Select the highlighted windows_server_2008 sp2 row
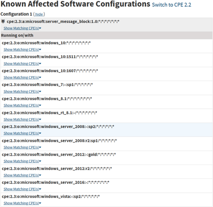 pyautogui.click(x=106, y=130)
